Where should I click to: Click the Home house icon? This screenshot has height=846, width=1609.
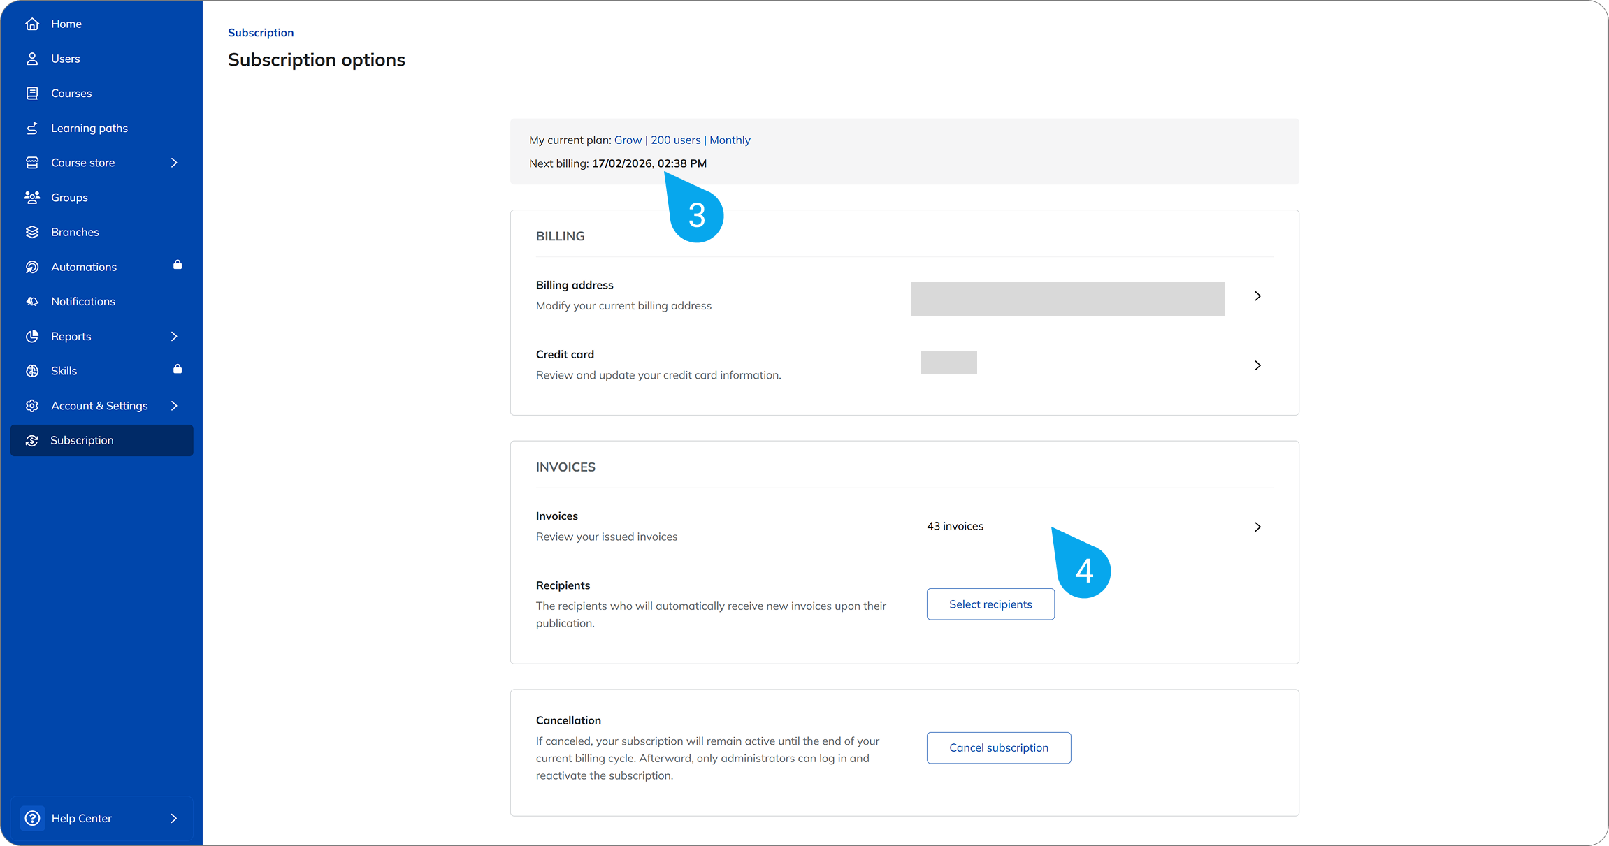pos(32,24)
